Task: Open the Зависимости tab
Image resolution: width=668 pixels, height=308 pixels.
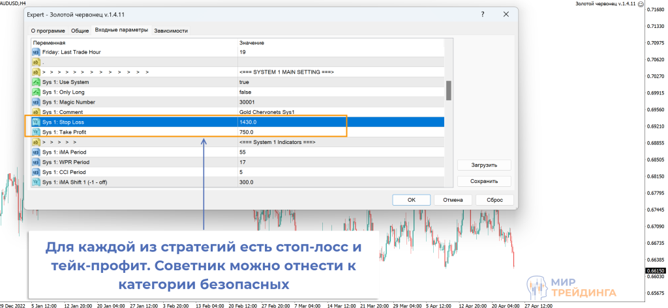Action: pyautogui.click(x=171, y=31)
